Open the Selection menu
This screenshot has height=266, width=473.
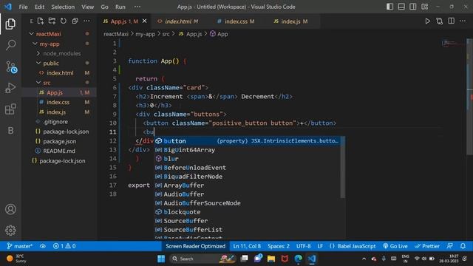pyautogui.click(x=63, y=7)
